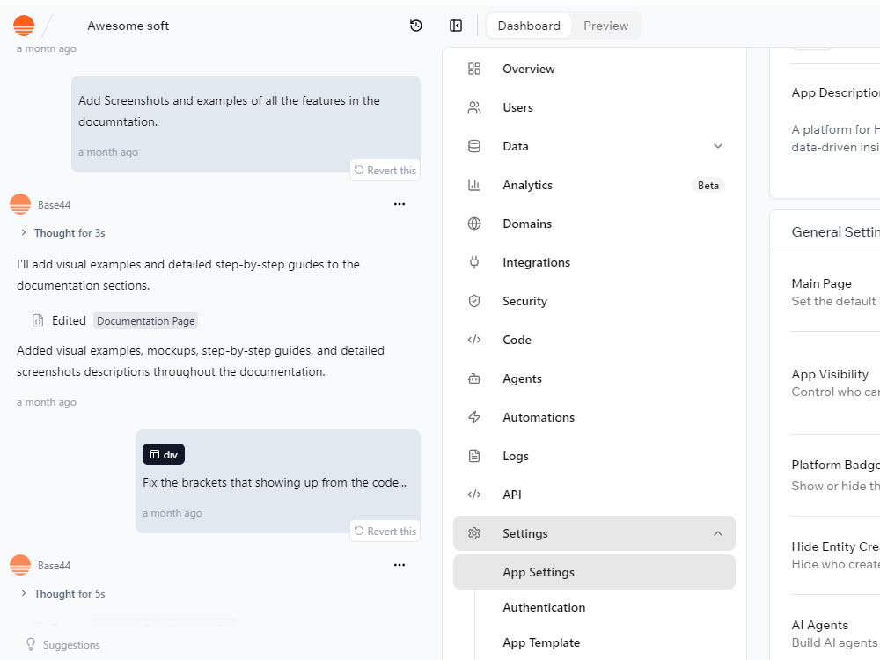Expand the Data menu chevron
880x660 pixels.
pyautogui.click(x=718, y=146)
